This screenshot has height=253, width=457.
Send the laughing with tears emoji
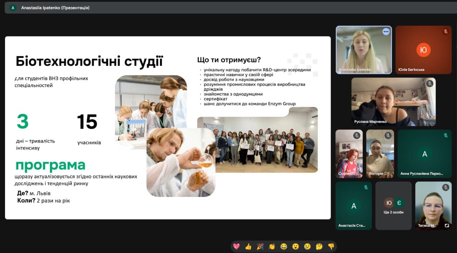(x=284, y=246)
